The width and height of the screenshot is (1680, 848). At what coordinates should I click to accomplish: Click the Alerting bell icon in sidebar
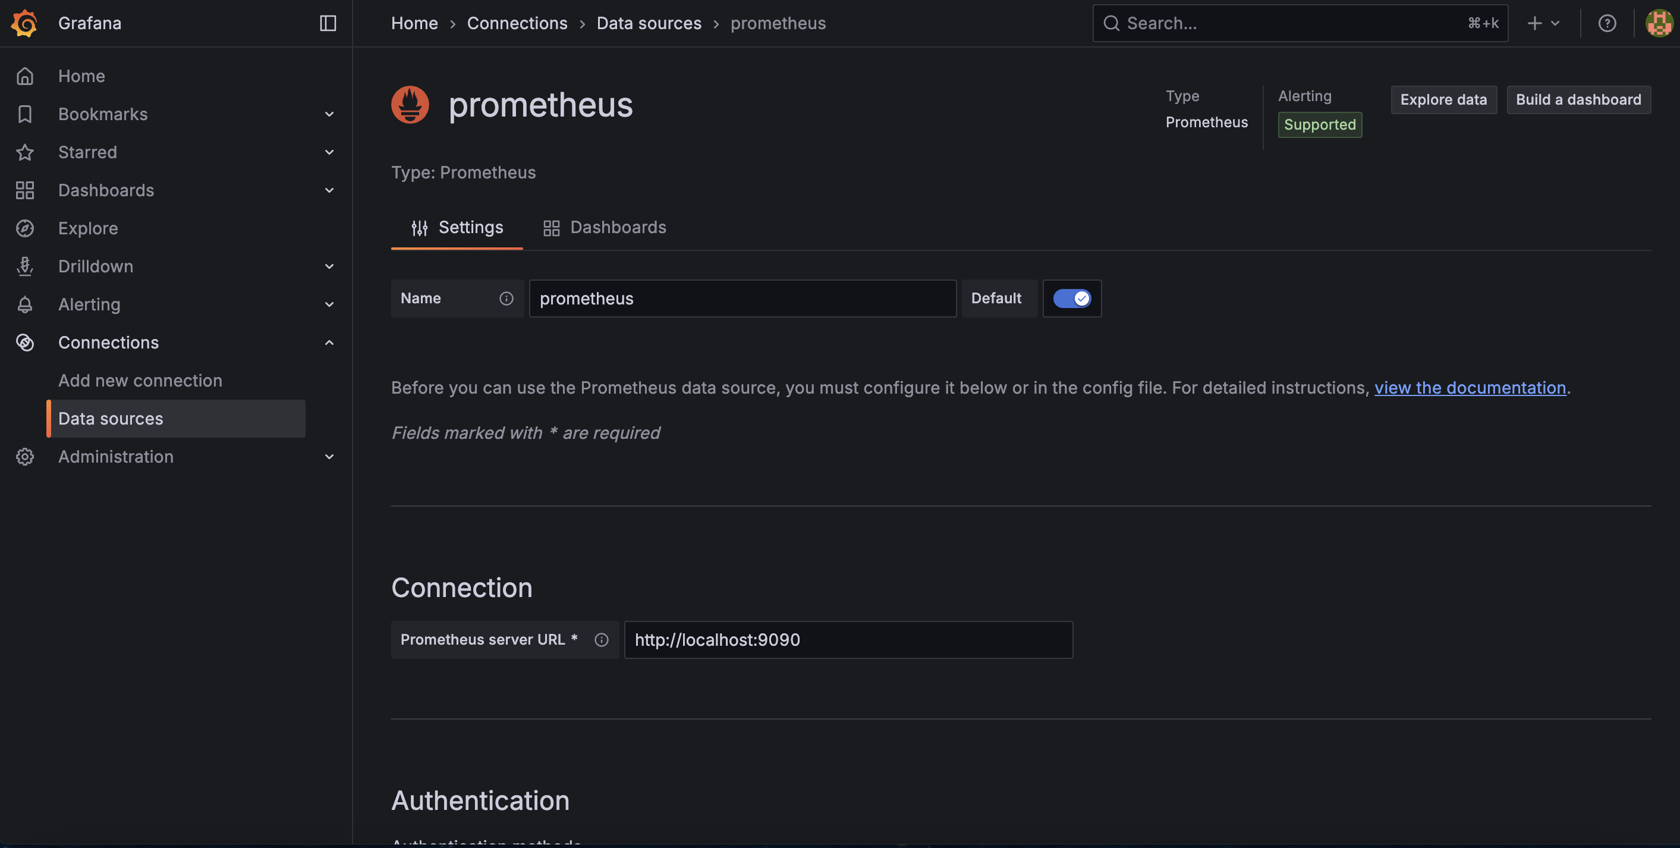coord(25,304)
